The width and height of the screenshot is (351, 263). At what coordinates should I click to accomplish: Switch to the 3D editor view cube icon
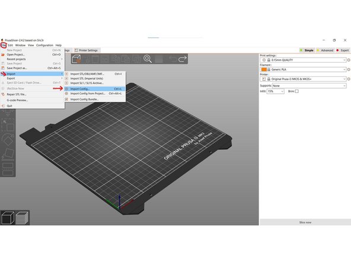[8, 217]
